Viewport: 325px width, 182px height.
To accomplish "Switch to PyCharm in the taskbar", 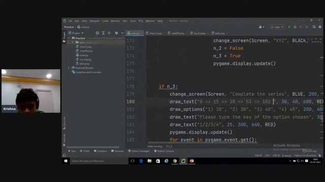I will click(183, 161).
